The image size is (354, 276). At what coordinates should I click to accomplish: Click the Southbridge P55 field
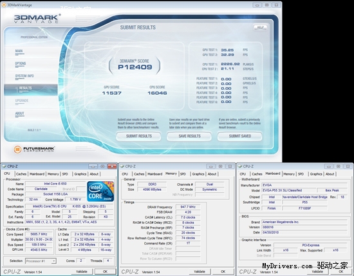[x=305, y=202]
